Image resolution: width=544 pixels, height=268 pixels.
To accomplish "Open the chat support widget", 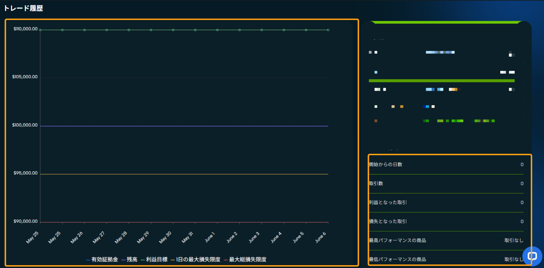I will pos(532,256).
